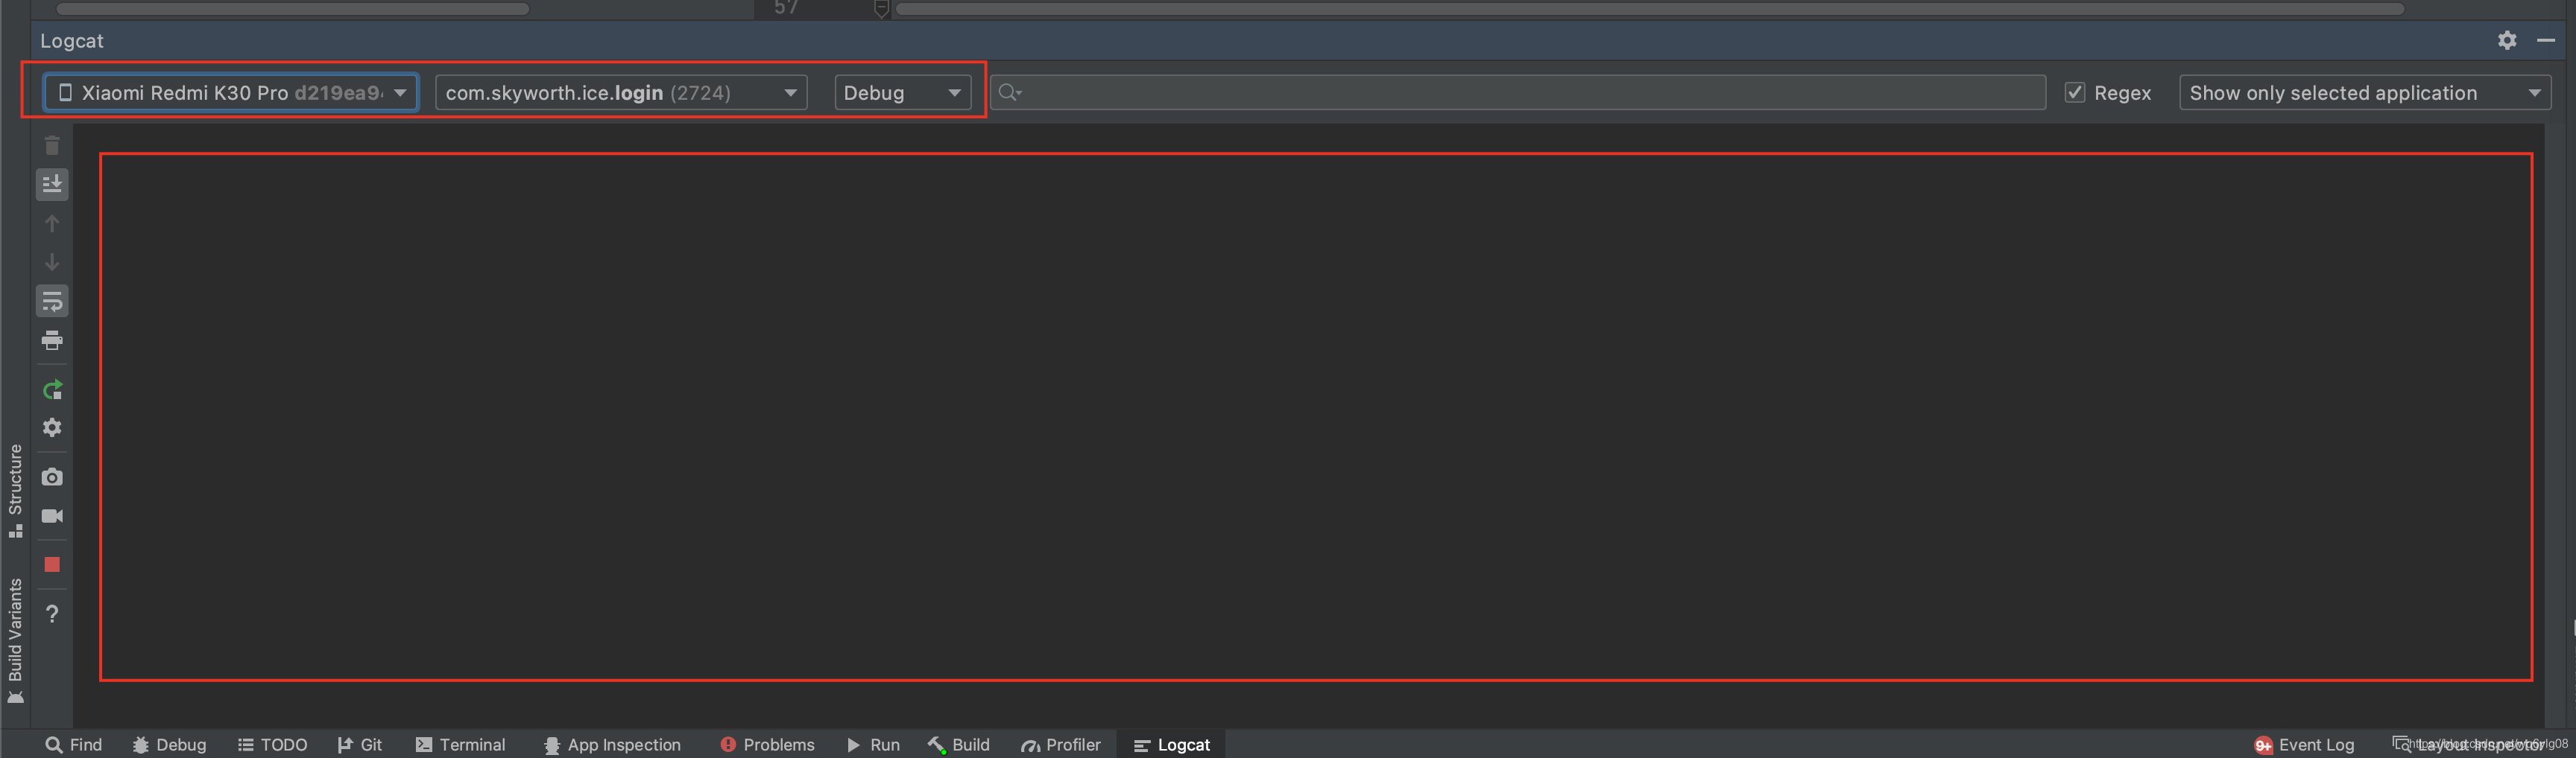2576x758 pixels.
Task: Switch to the Terminal tool window
Action: (460, 744)
